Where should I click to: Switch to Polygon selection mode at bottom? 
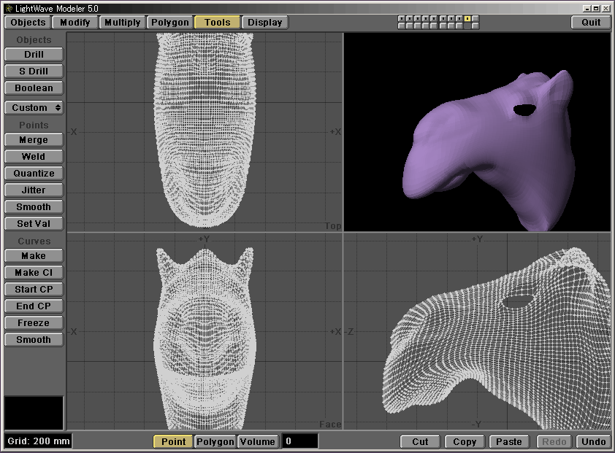pos(215,441)
